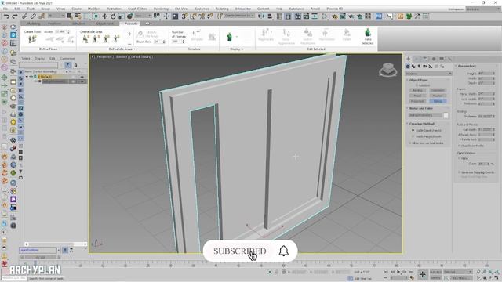This screenshot has width=502, height=282.
Task: Click the Awning window type button
Action: click(417, 91)
